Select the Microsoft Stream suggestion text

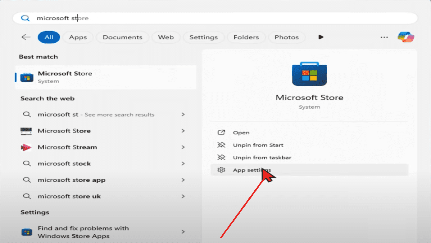click(x=67, y=147)
